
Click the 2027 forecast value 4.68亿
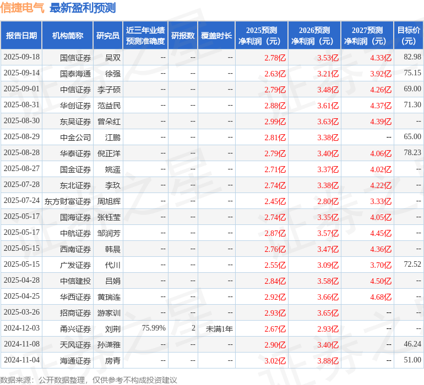click(380, 297)
